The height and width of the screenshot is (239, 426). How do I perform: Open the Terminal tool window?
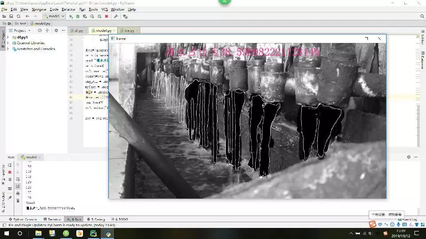click(x=54, y=219)
